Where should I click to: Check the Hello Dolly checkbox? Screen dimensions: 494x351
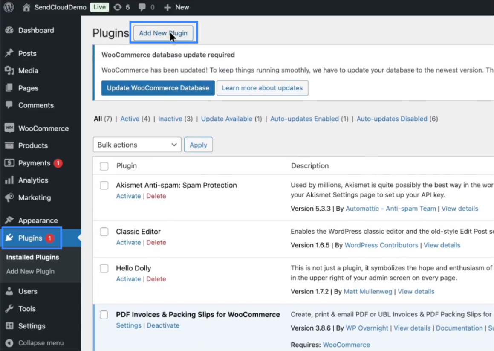104,268
